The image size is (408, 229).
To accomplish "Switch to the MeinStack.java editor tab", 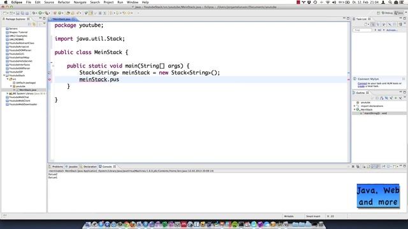I will tap(62, 19).
